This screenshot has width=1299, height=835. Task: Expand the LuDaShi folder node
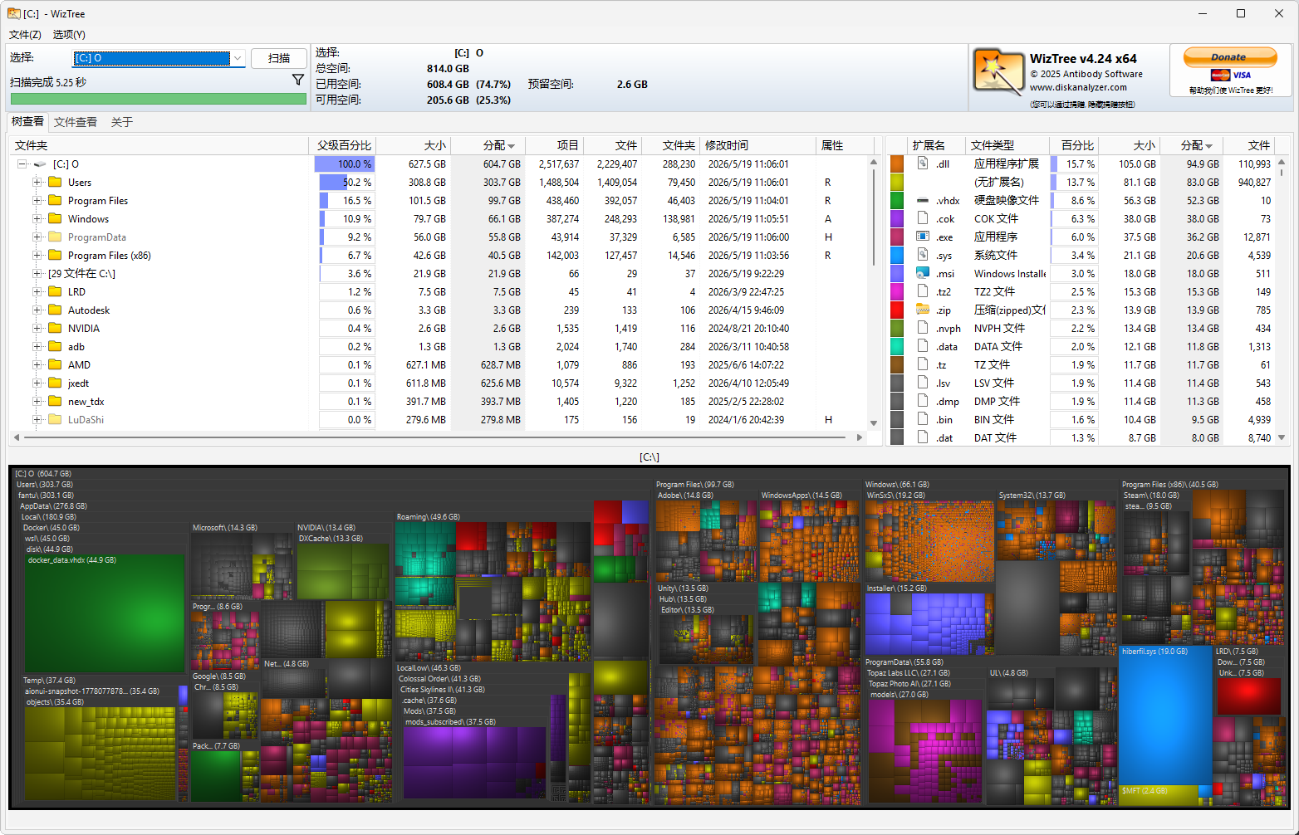(x=37, y=419)
